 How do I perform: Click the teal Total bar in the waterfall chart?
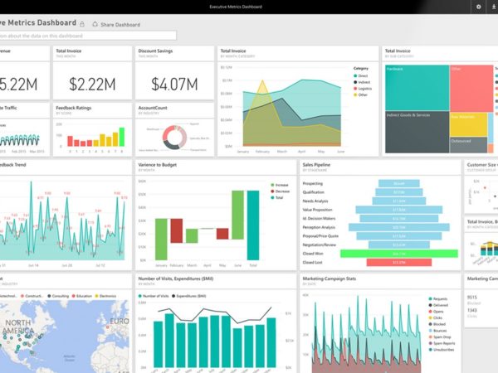253,225
